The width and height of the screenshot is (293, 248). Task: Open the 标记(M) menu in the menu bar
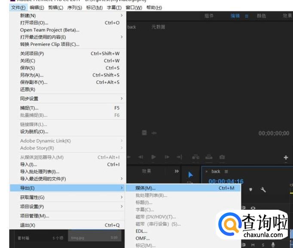(x=95, y=8)
